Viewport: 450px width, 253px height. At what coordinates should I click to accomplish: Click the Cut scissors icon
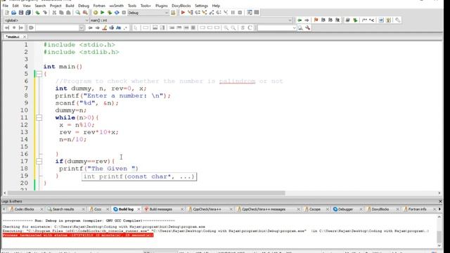[54, 13]
